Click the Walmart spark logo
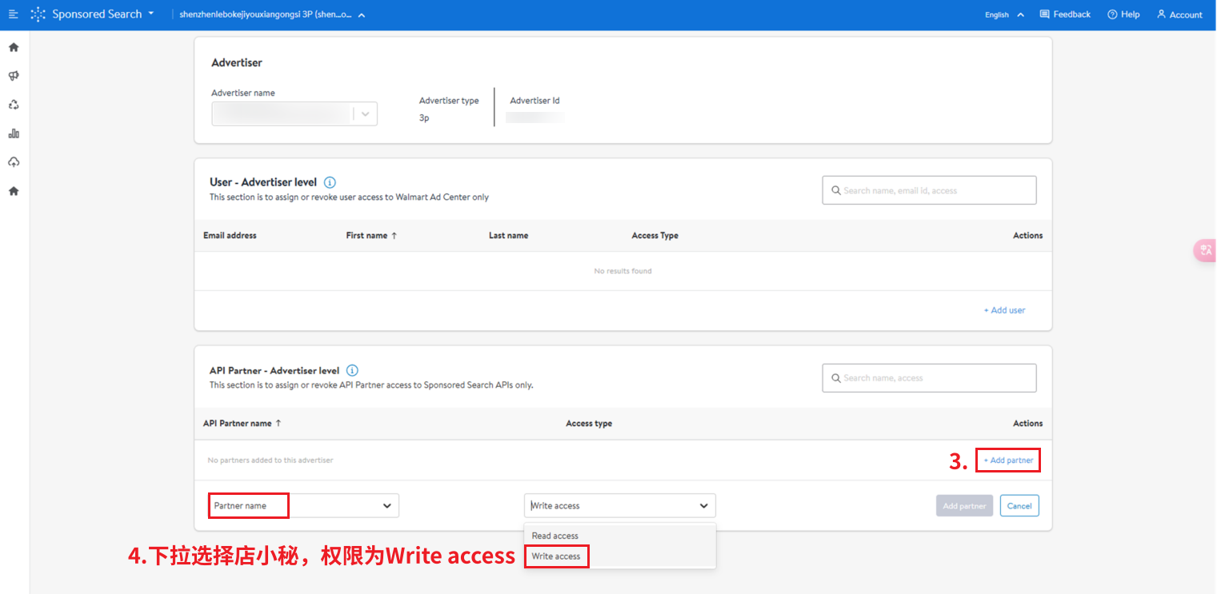This screenshot has height=594, width=1217. (38, 14)
